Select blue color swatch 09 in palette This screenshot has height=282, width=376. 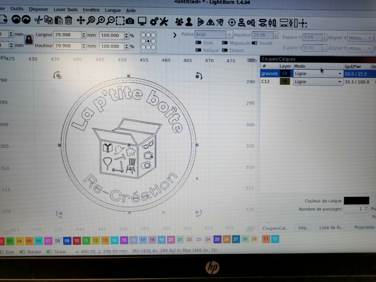pos(67,240)
